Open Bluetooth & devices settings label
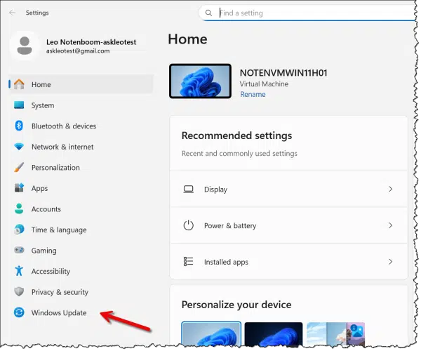This screenshot has width=421, height=351. pos(64,126)
